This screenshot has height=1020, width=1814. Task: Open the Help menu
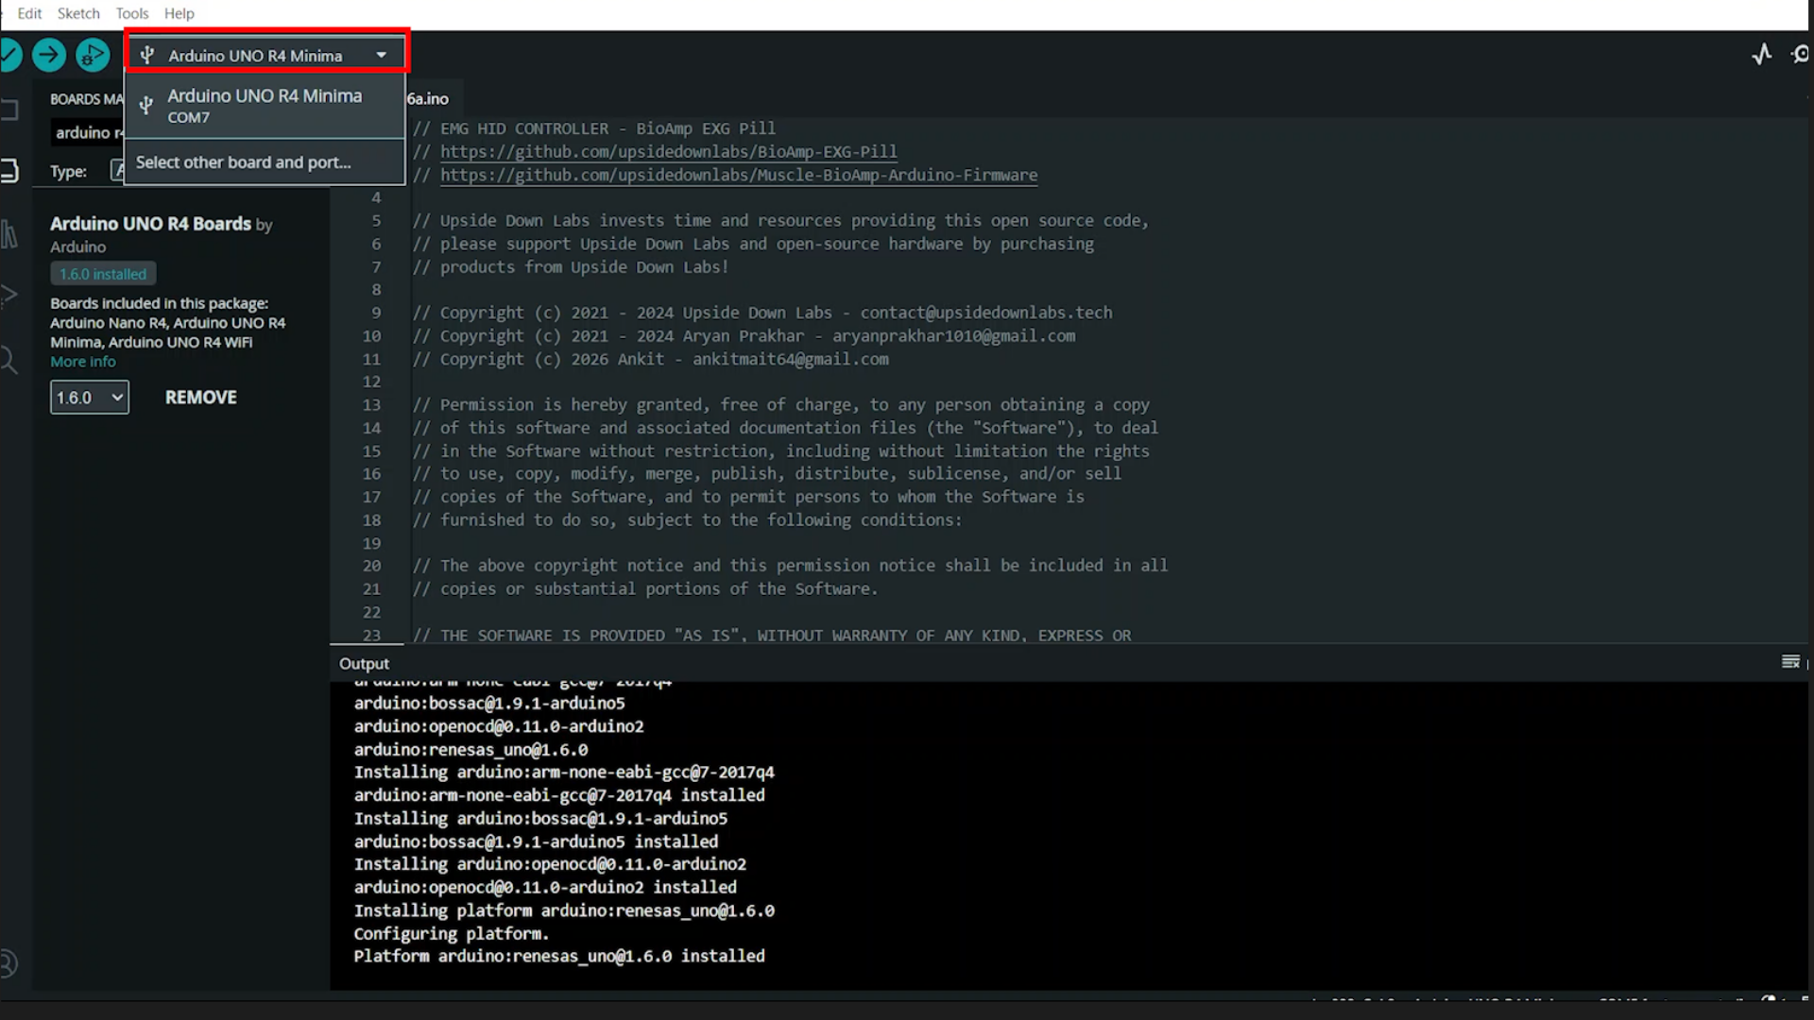point(179,13)
